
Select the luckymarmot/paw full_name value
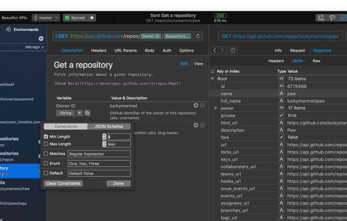click(306, 101)
